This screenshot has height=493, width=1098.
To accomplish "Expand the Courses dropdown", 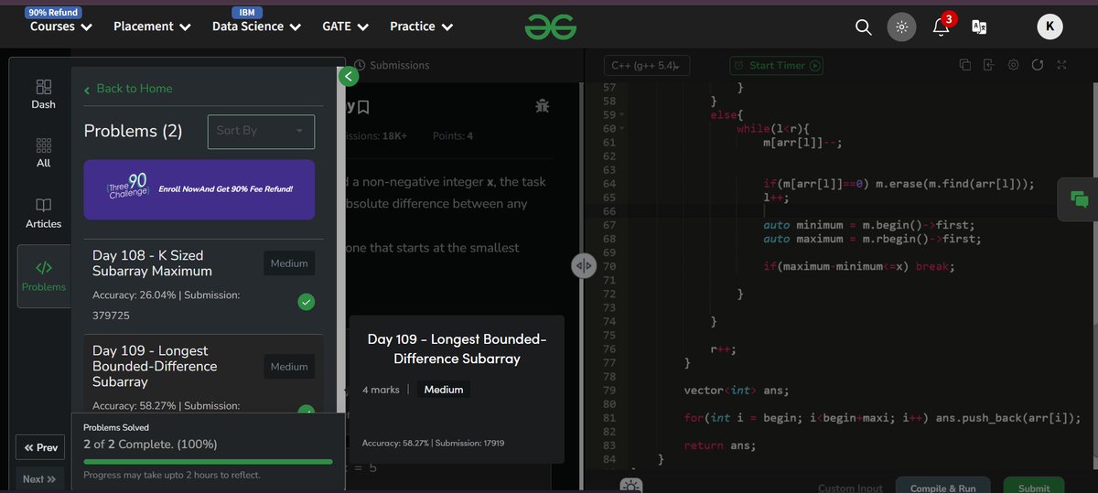I will click(x=61, y=27).
